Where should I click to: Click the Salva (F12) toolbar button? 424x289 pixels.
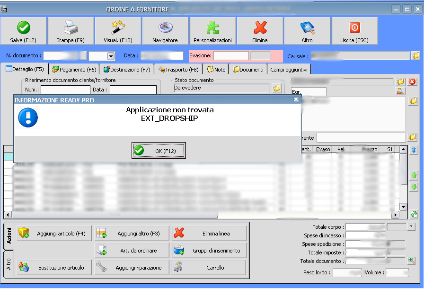pos(23,31)
